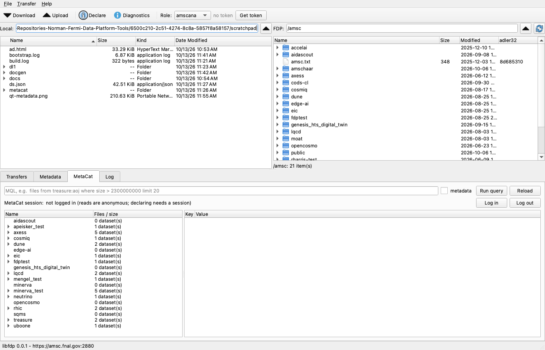Go up one level in FDP path
The image size is (545, 350).
pyautogui.click(x=526, y=28)
